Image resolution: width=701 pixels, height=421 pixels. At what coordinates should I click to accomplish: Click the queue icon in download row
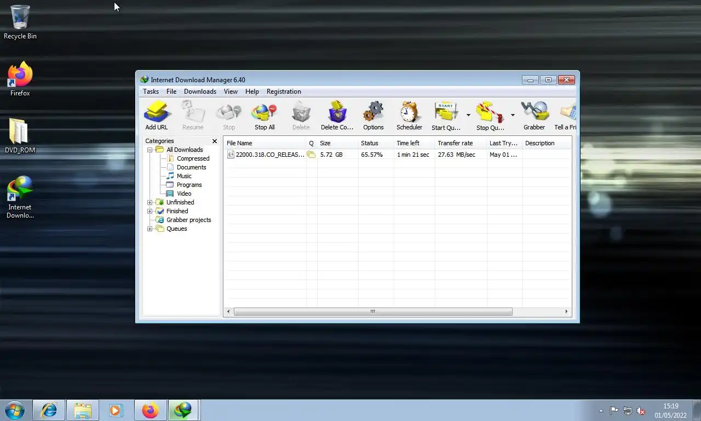pyautogui.click(x=311, y=155)
